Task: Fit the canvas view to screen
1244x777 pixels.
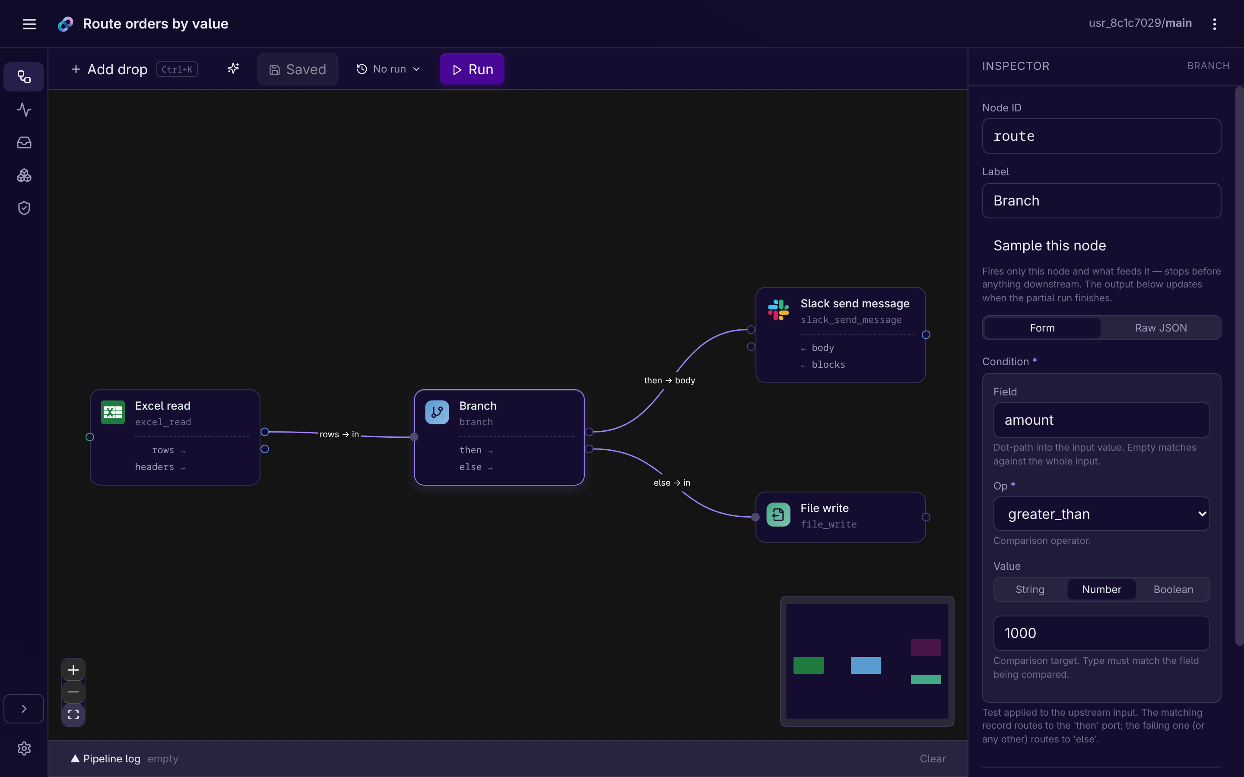Action: 73,714
